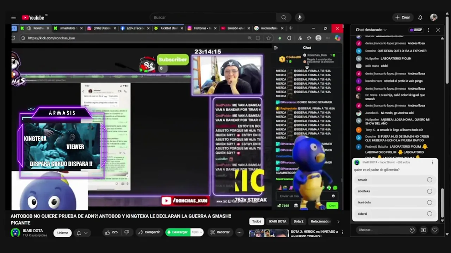The width and height of the screenshot is (451, 253).
Task: Show more filter chips with right arrow
Action: tap(338, 221)
